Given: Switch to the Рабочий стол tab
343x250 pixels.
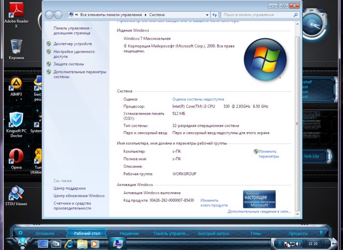Looking at the screenshot, I should [x=87, y=233].
